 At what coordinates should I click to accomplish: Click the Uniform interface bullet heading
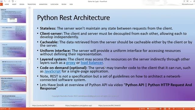click(x=55, y=51)
